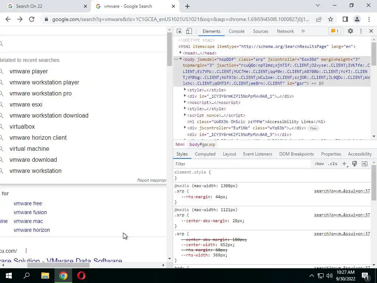Expand the first style node
377x283 pixels.
tap(185, 90)
